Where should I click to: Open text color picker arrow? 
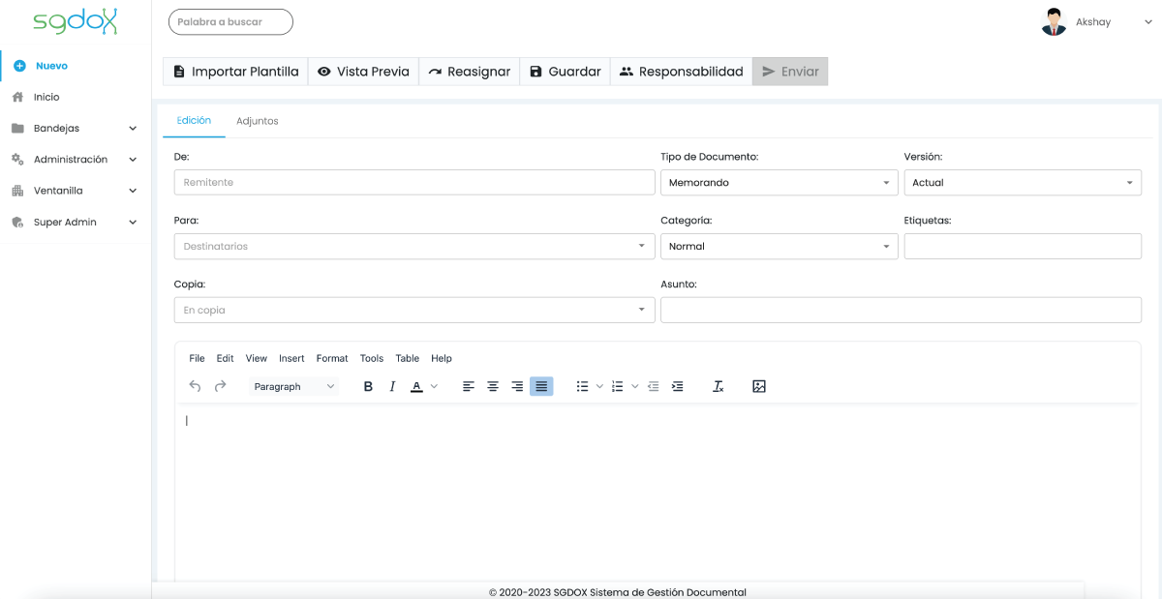tap(434, 386)
